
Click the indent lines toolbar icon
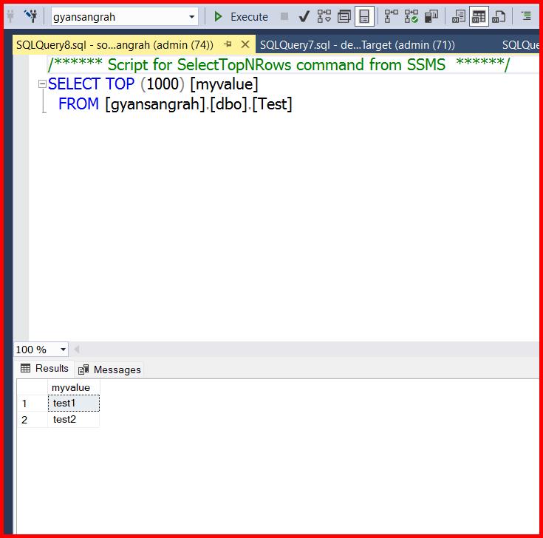(x=526, y=16)
